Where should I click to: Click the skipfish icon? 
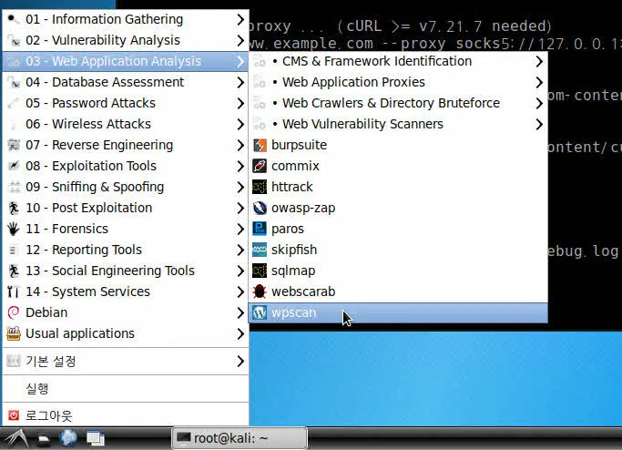click(x=260, y=250)
